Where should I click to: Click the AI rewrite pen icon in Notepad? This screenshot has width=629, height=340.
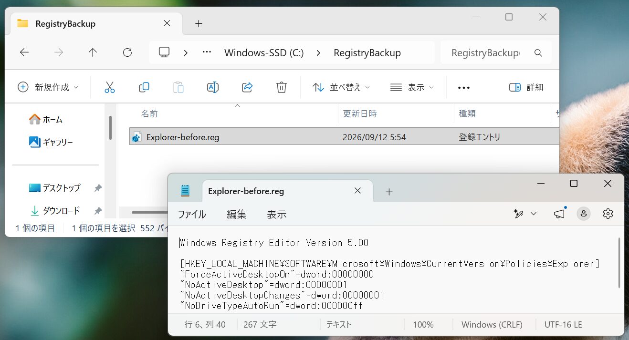point(518,214)
